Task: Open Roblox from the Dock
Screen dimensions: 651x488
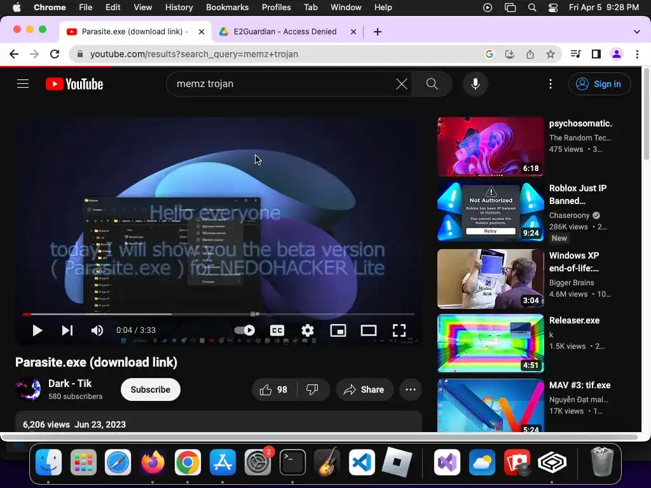Action: (x=397, y=463)
